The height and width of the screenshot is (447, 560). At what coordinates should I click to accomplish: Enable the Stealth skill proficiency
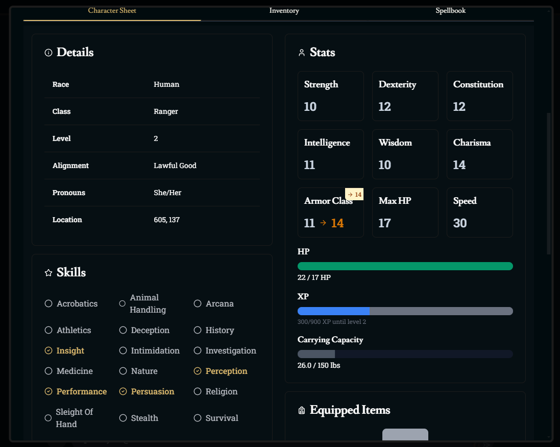click(x=123, y=418)
